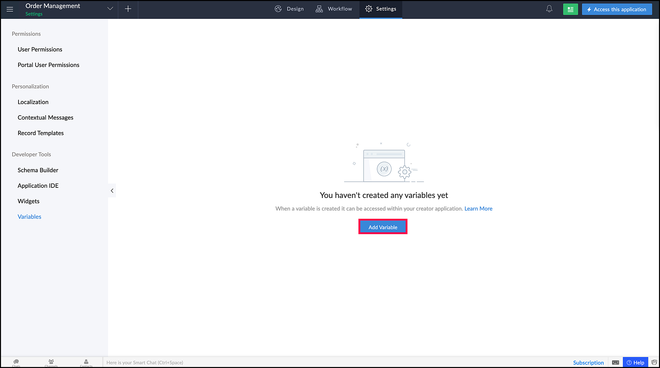The image size is (660, 368).
Task: Open Chats in bottom bar
Action: coord(16,362)
